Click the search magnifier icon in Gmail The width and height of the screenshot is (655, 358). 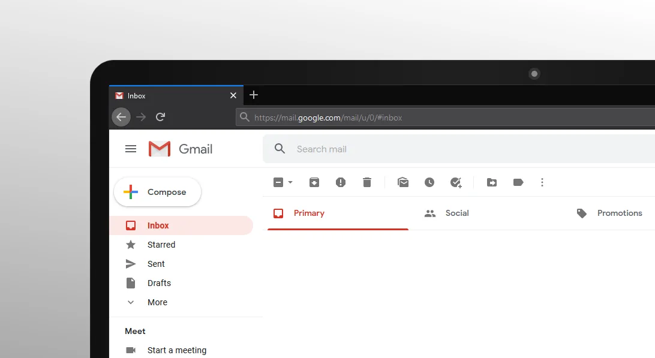point(280,149)
